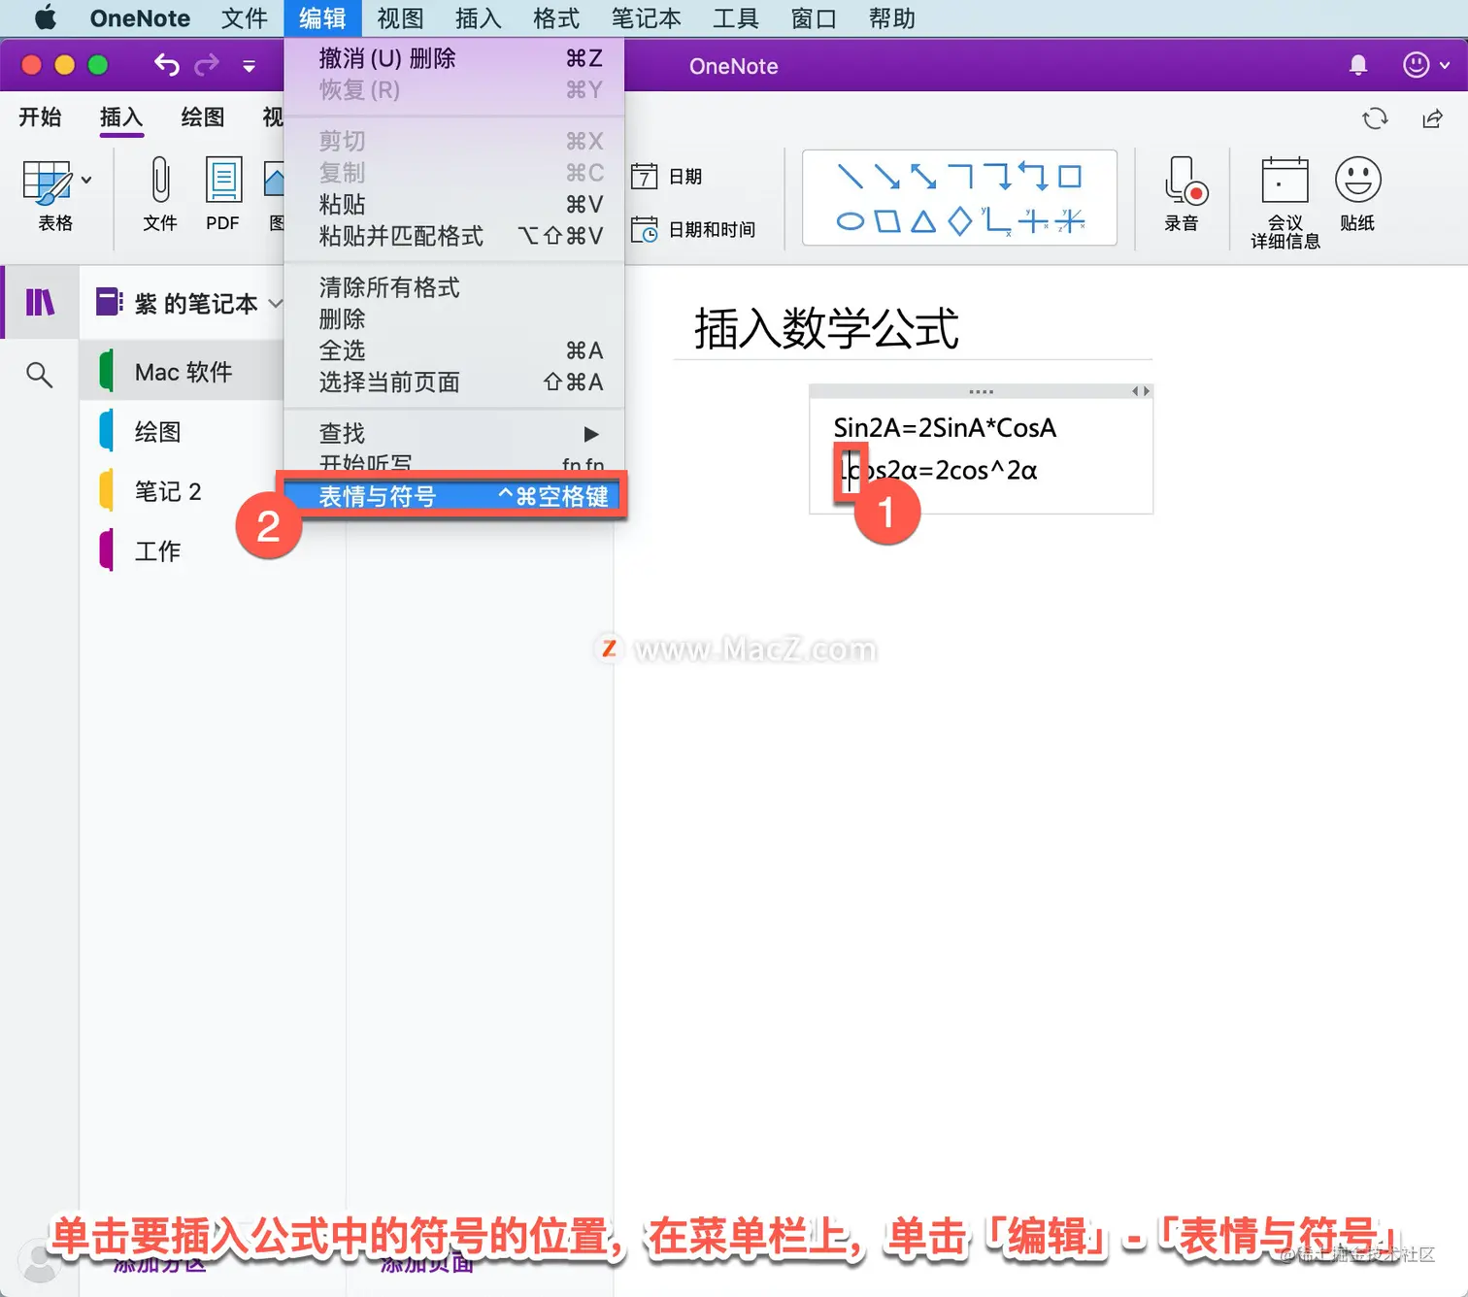The width and height of the screenshot is (1468, 1297).
Task: Open the 工具 menu in menu bar
Action: click(736, 17)
